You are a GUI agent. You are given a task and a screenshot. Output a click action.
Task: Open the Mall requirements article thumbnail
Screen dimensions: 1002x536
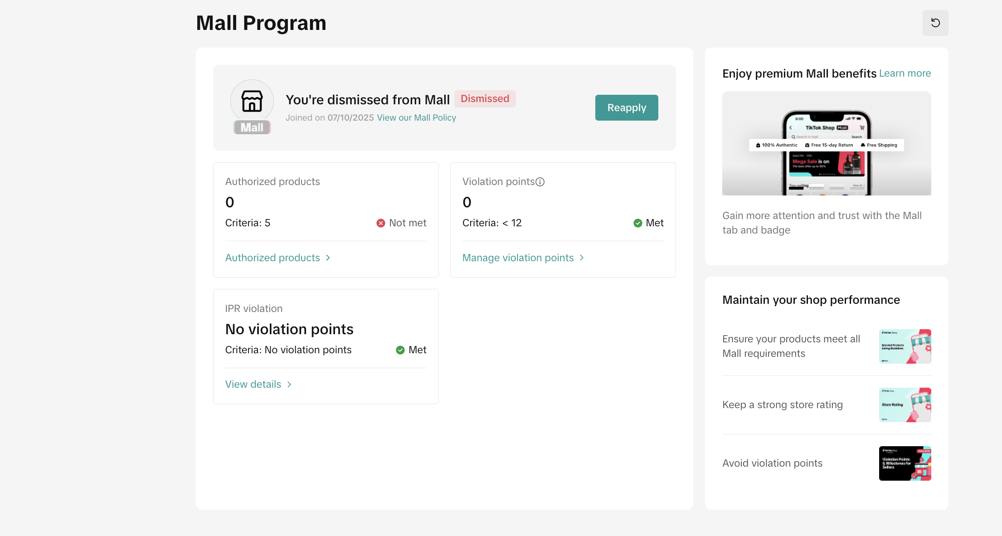pos(905,346)
